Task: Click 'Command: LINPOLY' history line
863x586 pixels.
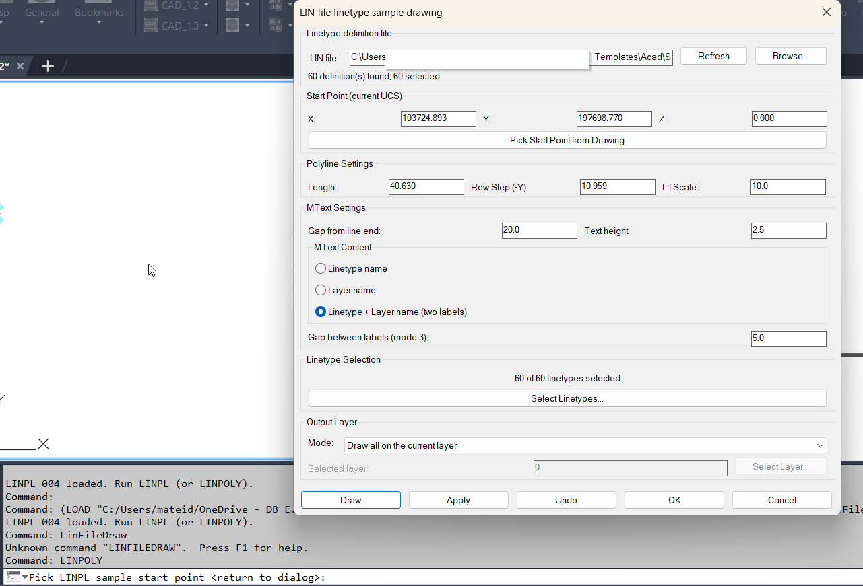Action: point(54,560)
